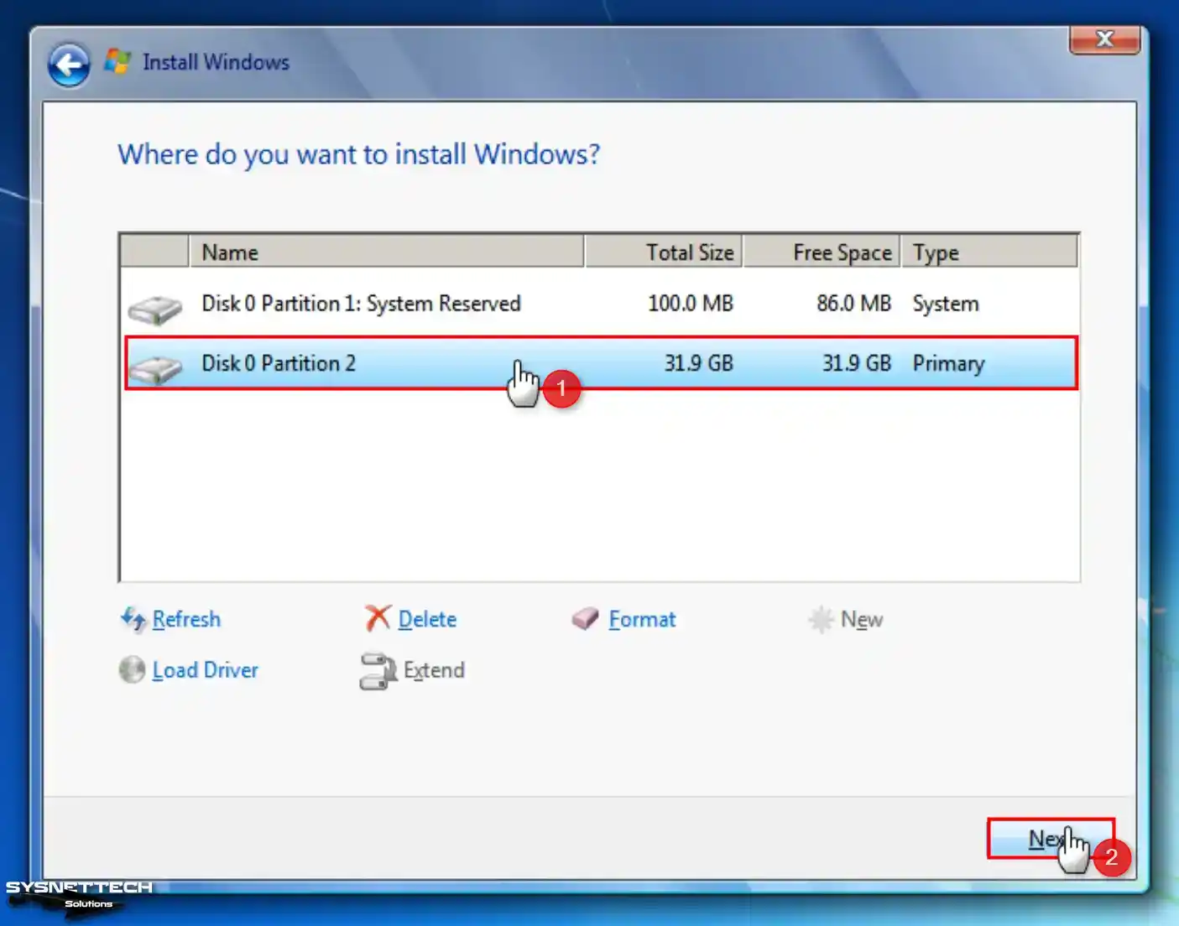The height and width of the screenshot is (926, 1179).
Task: Go back using the blue arrow button
Action: click(x=69, y=65)
